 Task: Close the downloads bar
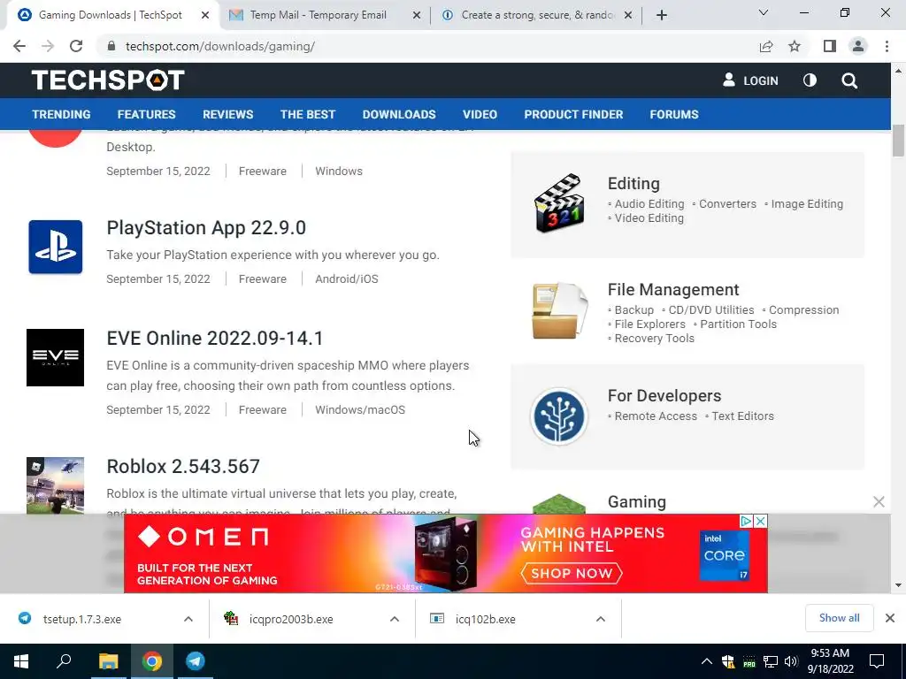pos(890,618)
